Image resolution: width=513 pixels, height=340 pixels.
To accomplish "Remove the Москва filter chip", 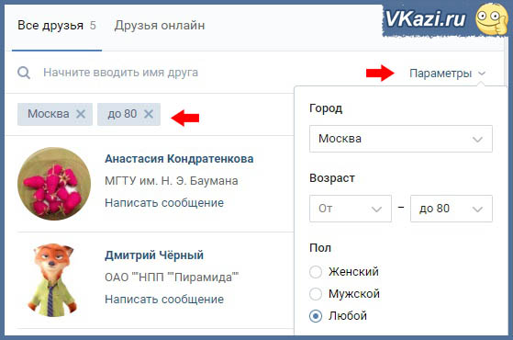I will tap(81, 114).
